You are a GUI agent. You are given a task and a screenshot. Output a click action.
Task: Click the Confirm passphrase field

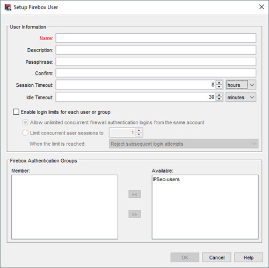tap(156, 73)
